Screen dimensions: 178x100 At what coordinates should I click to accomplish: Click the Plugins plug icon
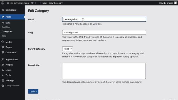coord(3,65)
